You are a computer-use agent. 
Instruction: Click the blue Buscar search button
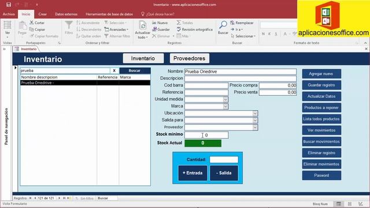135,70
